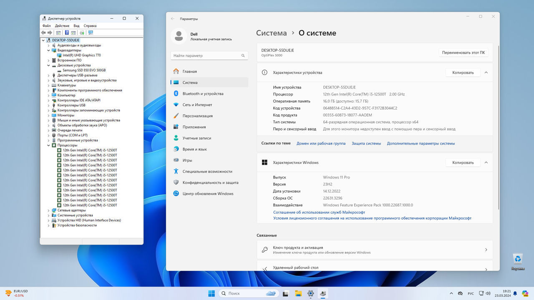The width and height of the screenshot is (534, 300).
Task: Click the taskbar Поиск search box
Action: [248, 293]
